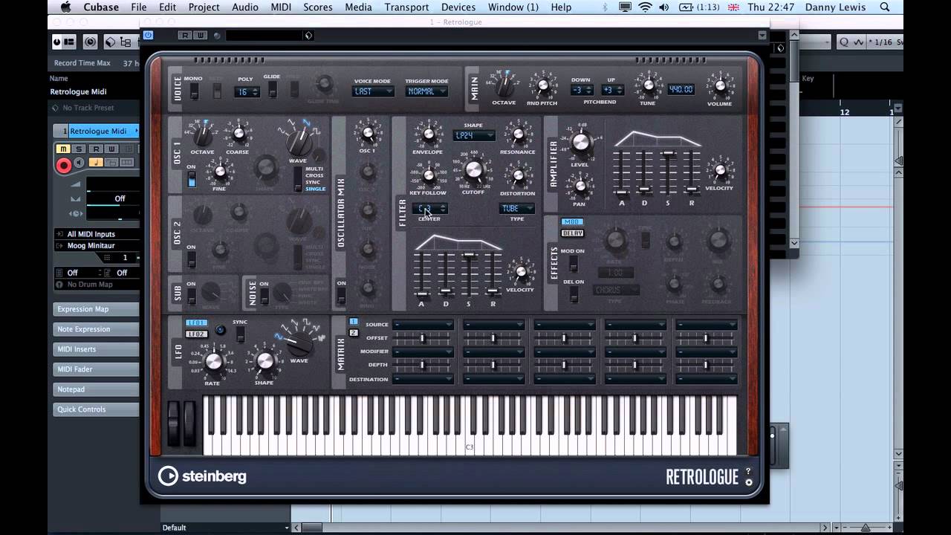Expand the MIDI Inserts inspector section
The image size is (951, 535).
tap(97, 349)
